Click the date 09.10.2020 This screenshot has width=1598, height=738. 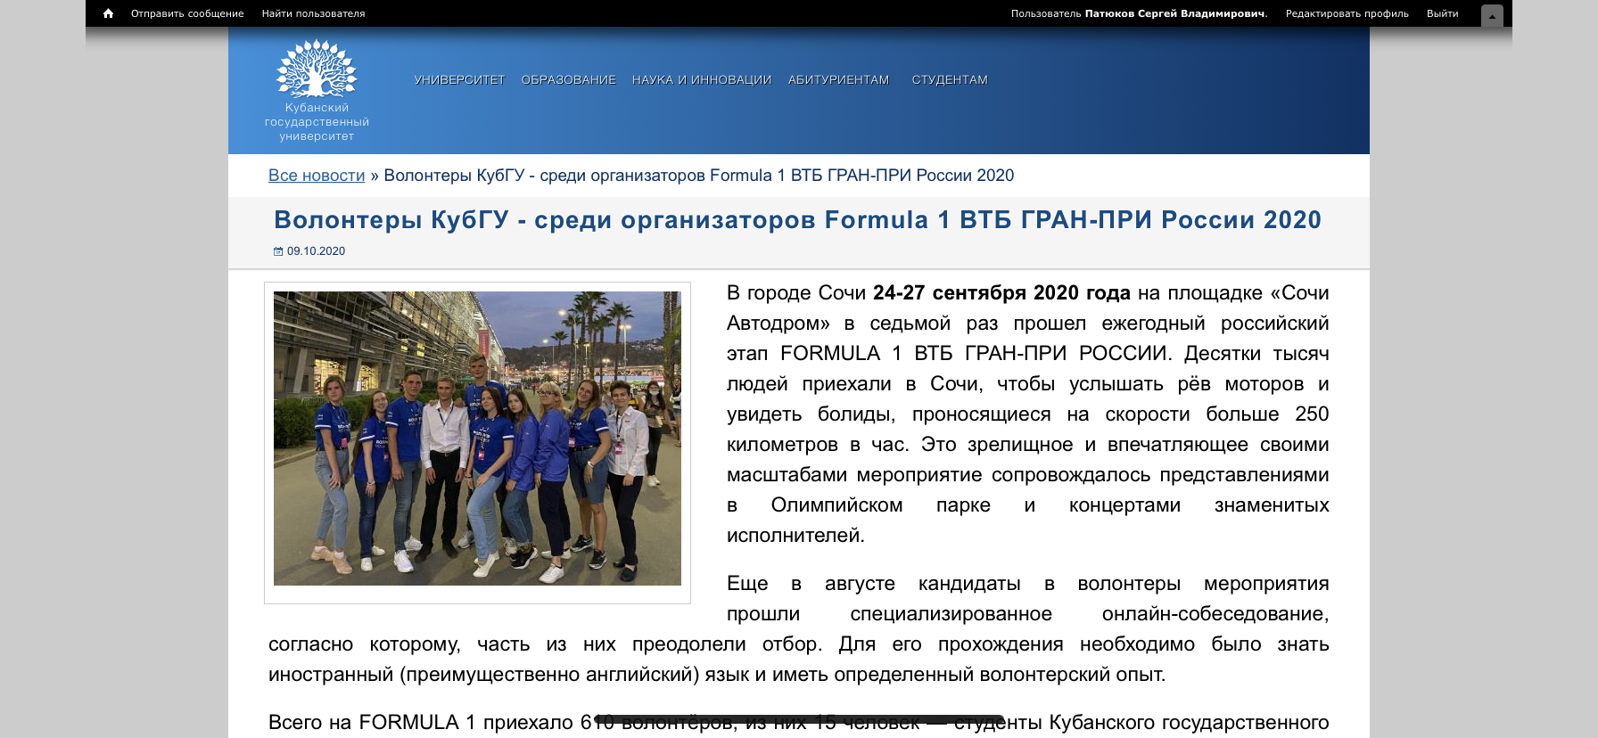316,251
